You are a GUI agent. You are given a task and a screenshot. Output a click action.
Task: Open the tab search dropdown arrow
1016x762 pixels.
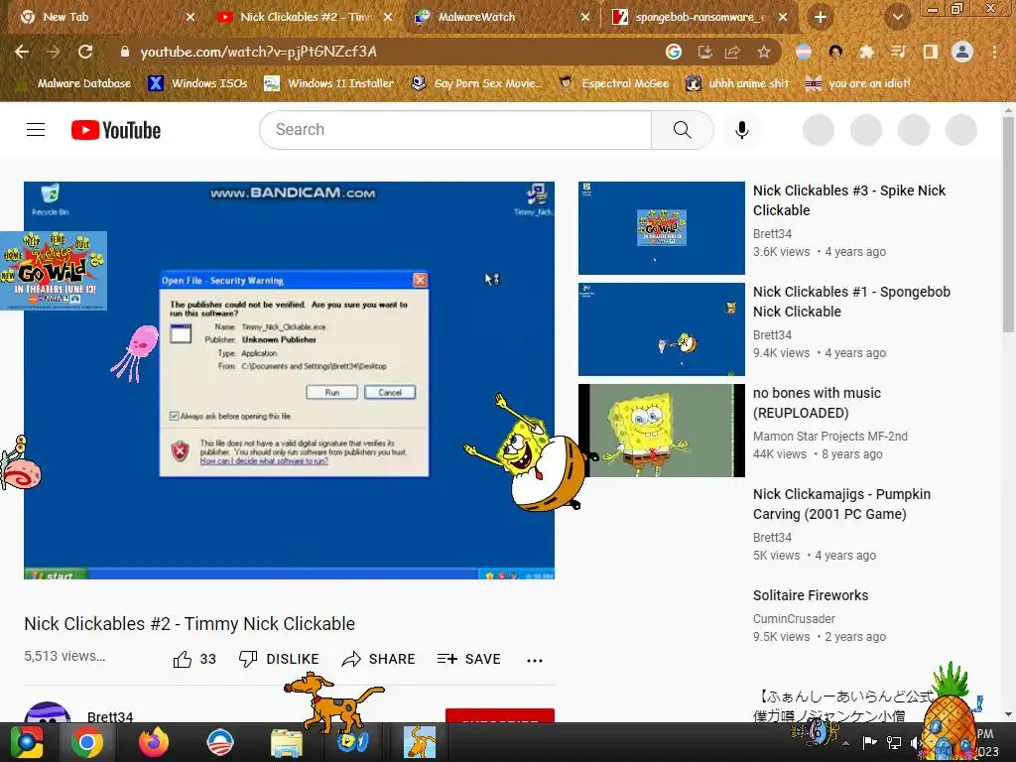897,17
